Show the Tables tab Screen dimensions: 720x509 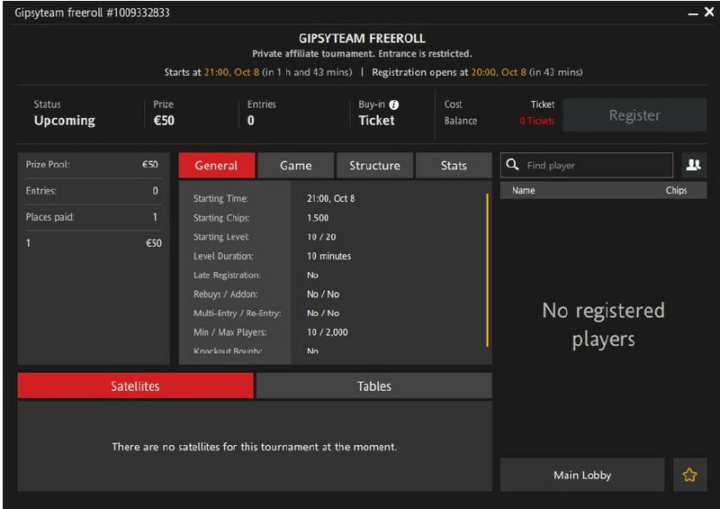(374, 386)
